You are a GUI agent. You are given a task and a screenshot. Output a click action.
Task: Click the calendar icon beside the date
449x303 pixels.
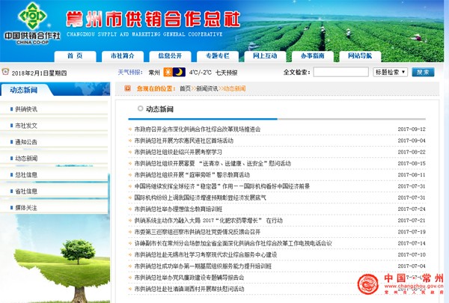pos(5,73)
